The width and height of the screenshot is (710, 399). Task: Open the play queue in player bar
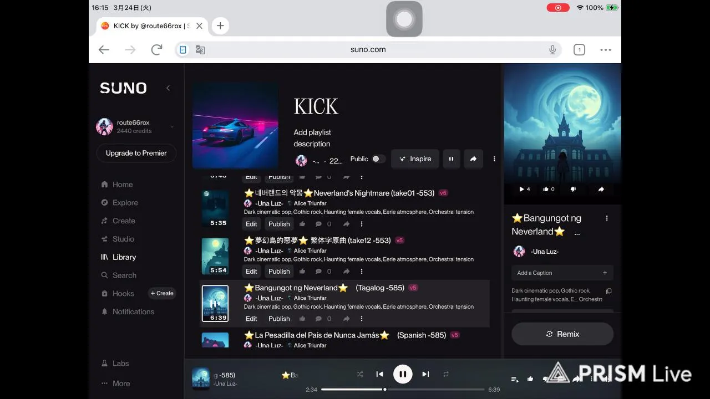point(515,379)
